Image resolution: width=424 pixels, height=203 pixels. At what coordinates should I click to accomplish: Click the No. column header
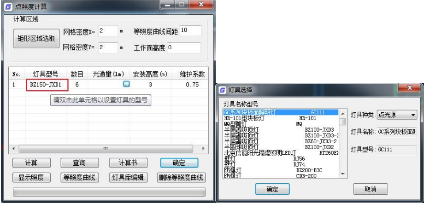point(17,74)
